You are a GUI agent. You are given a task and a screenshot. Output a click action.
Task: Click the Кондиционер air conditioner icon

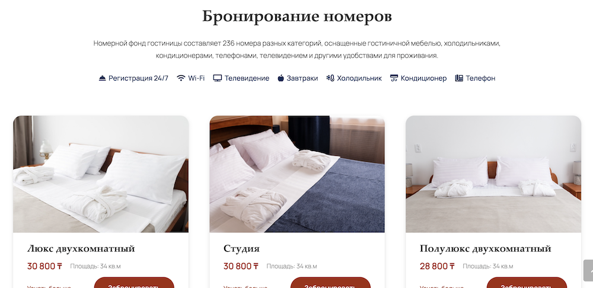394,78
